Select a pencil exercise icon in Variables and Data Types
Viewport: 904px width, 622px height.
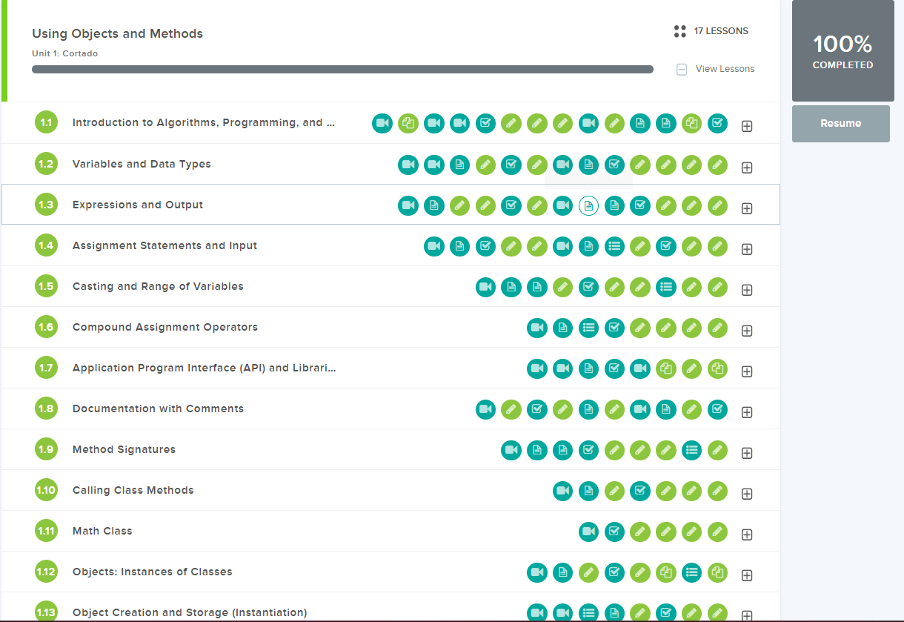pyautogui.click(x=485, y=165)
